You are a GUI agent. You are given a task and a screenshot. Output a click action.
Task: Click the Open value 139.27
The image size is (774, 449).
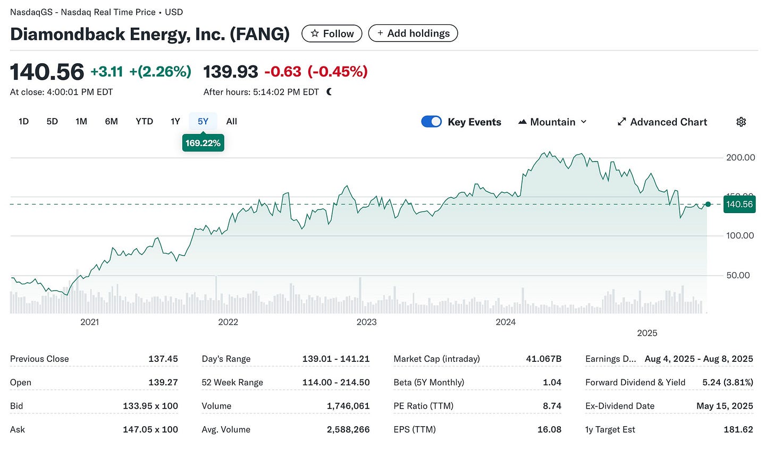point(163,382)
